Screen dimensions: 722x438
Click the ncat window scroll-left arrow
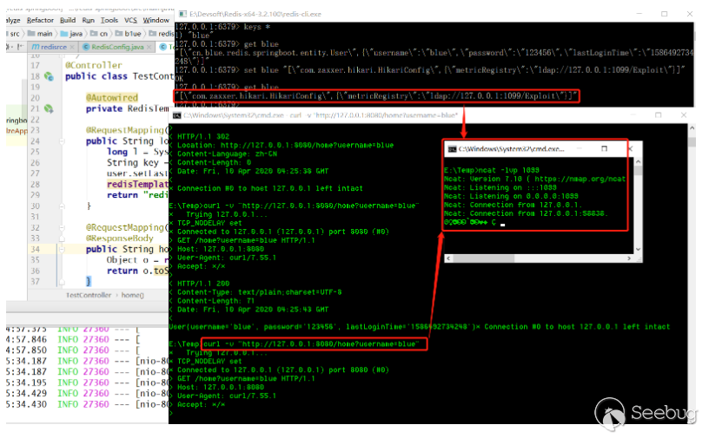448,258
